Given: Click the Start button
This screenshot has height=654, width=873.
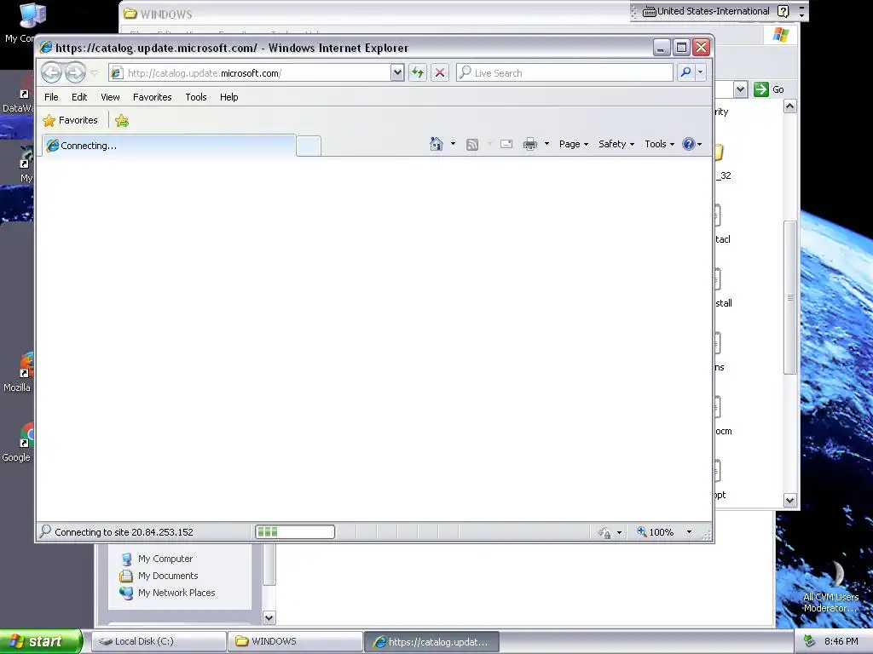Looking at the screenshot, I should click(x=41, y=641).
